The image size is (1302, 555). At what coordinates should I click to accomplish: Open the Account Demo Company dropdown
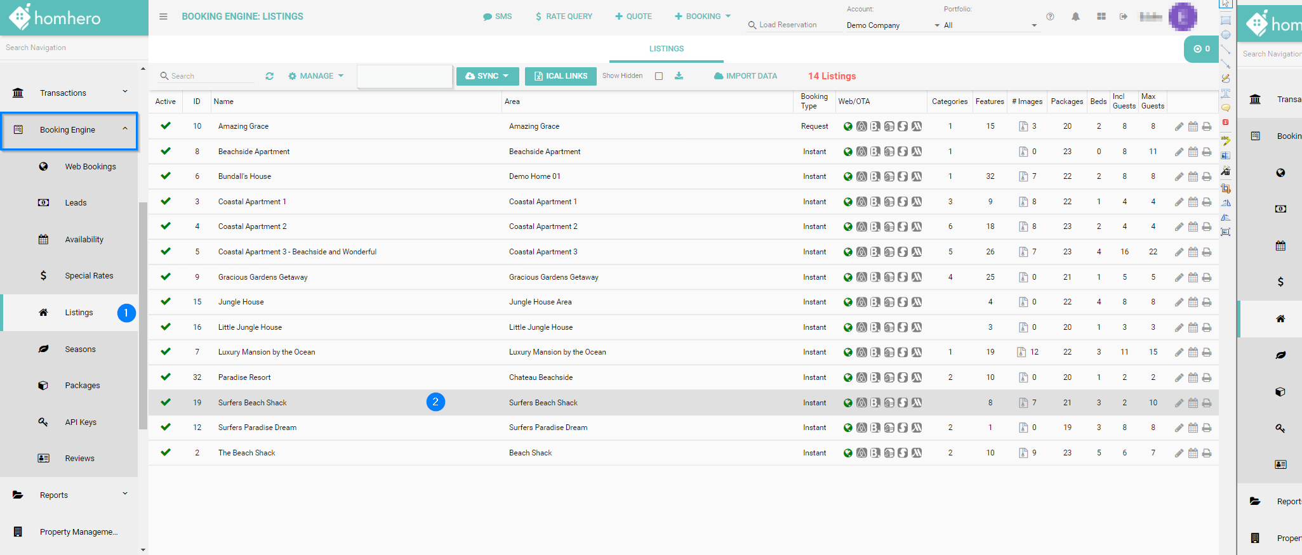pyautogui.click(x=892, y=25)
